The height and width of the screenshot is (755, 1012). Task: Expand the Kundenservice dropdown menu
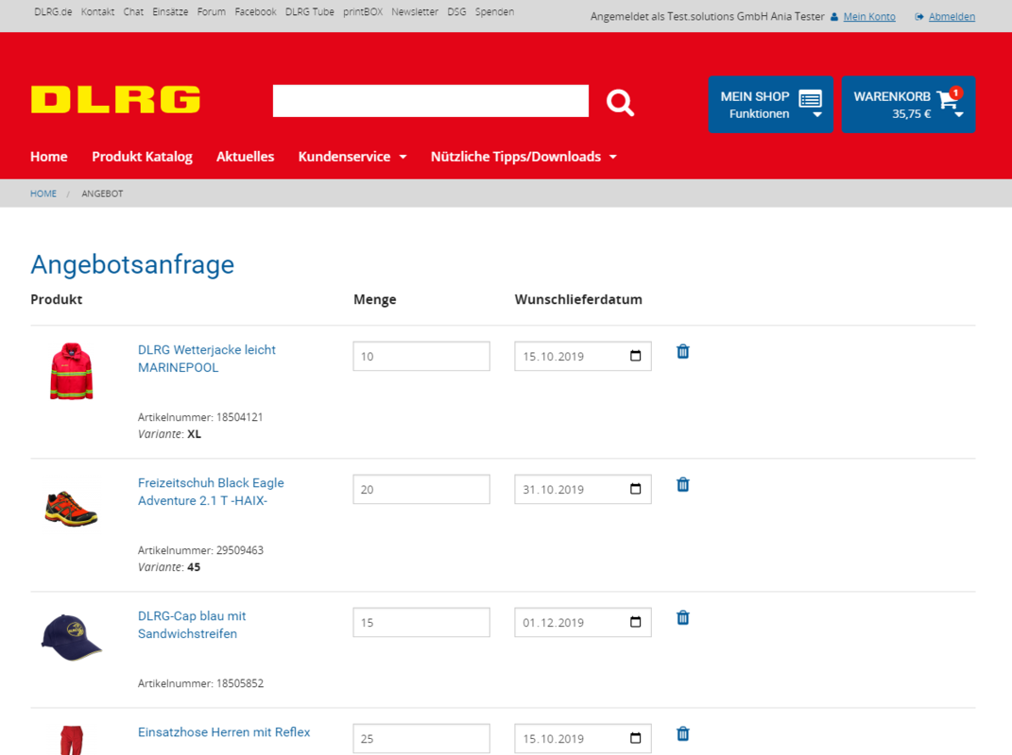[352, 157]
